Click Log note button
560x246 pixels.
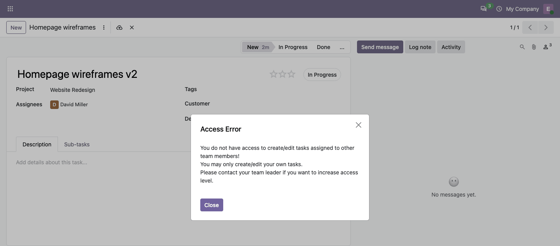tap(420, 47)
